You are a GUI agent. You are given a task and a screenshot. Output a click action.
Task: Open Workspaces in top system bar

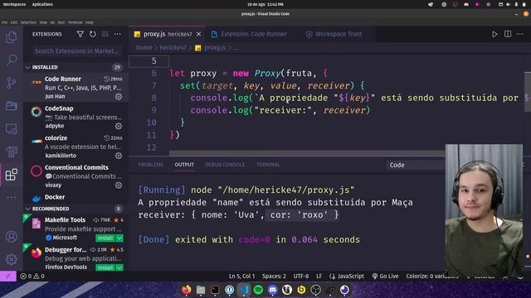14,4
